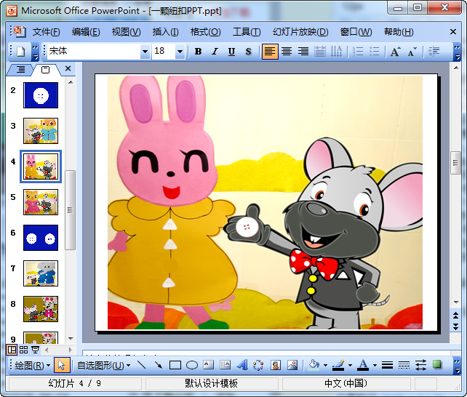This screenshot has height=397, width=467.
Task: Click the font color button
Action: point(363,365)
